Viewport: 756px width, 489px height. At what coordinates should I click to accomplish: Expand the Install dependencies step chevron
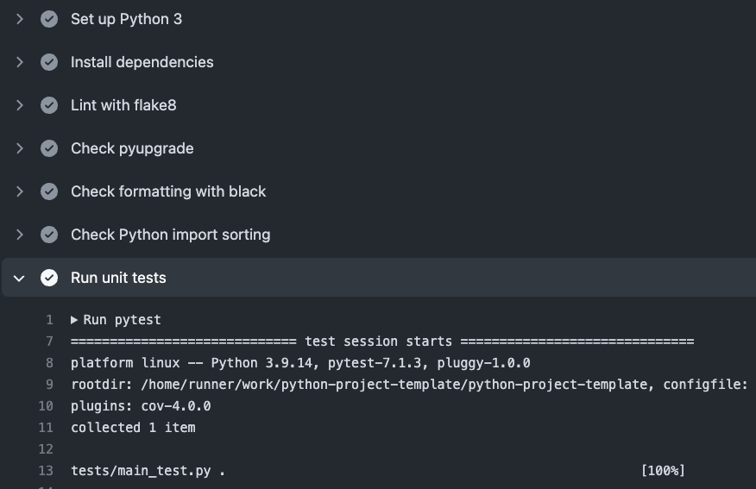[x=20, y=62]
